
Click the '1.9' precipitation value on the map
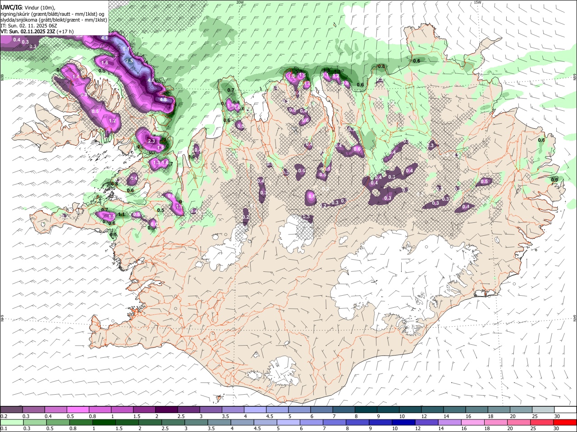pos(160,148)
